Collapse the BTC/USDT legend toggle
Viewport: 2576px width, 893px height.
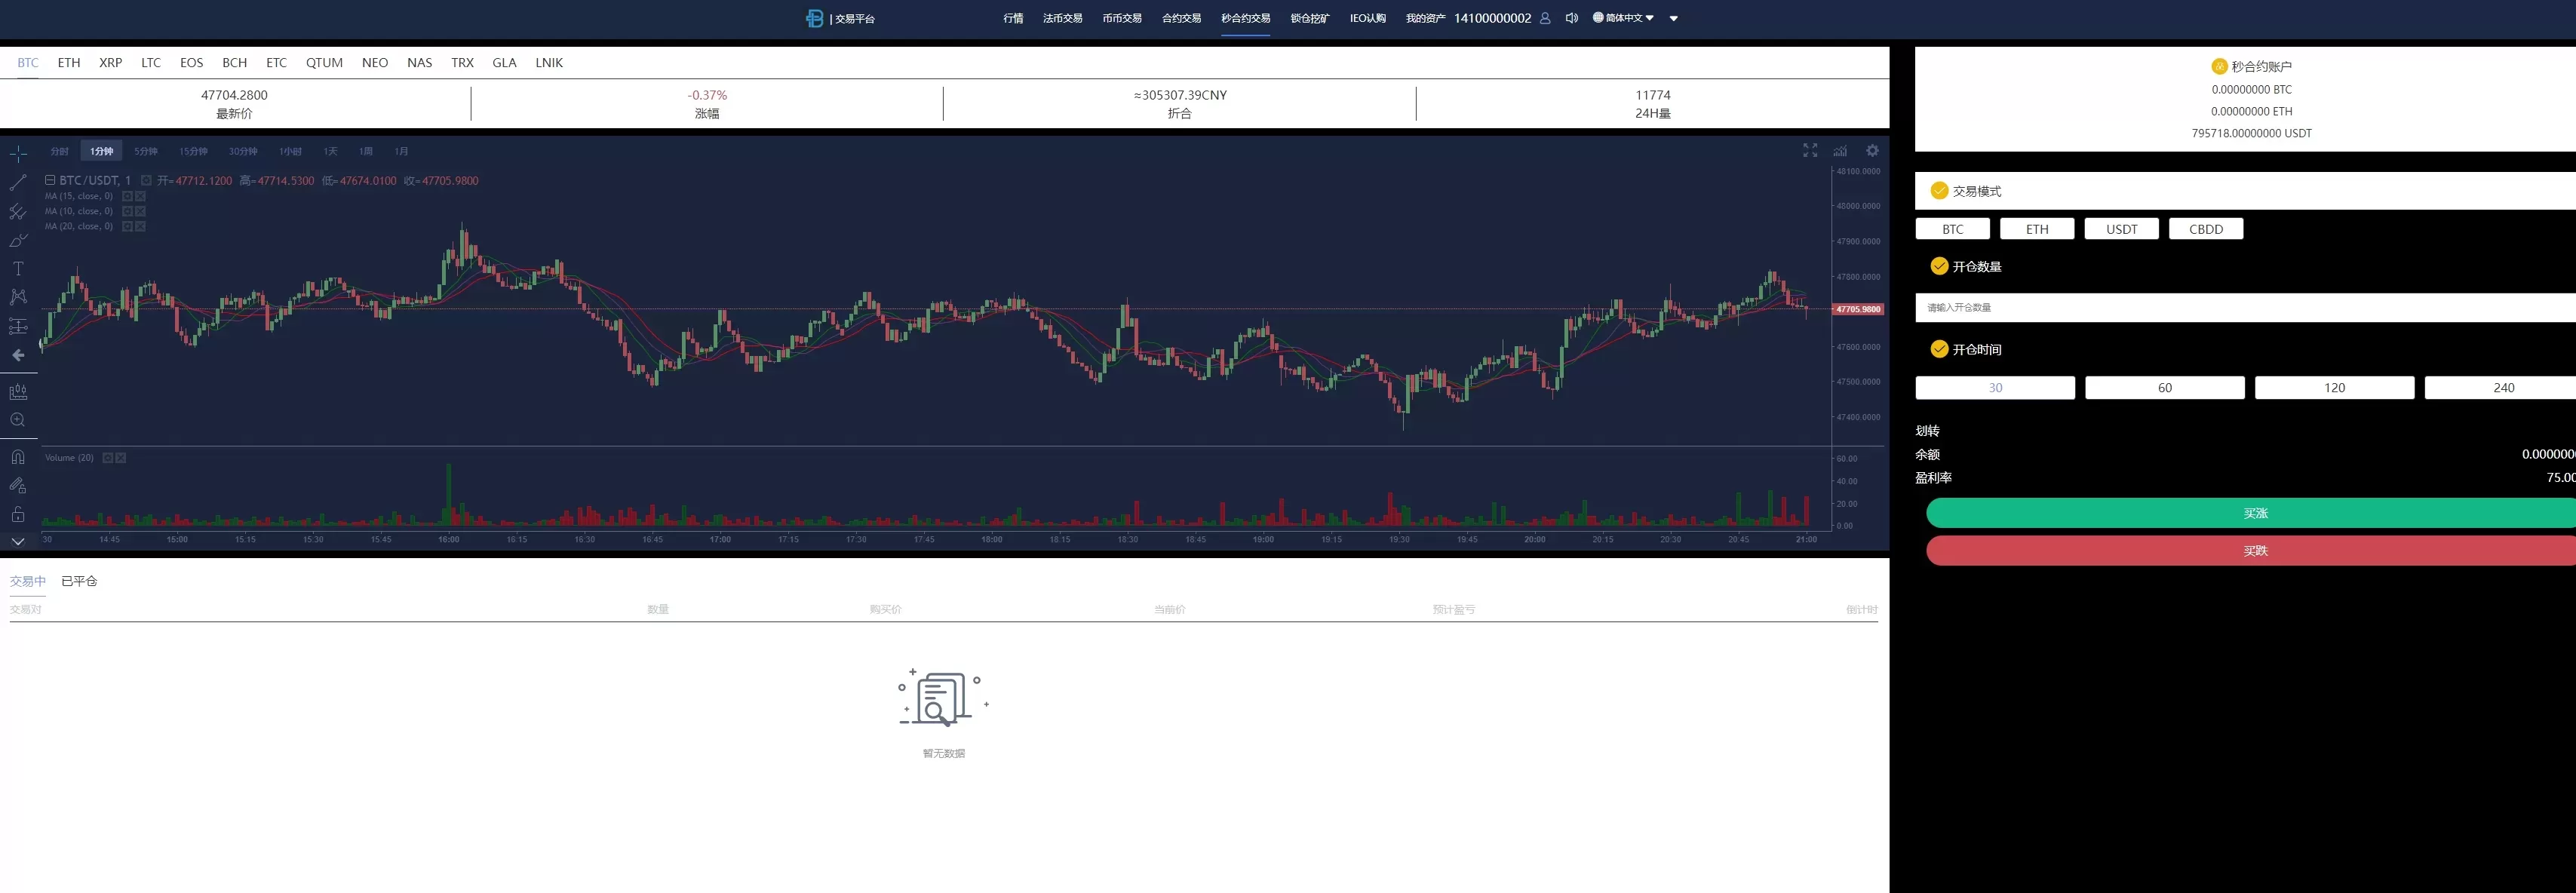(50, 180)
